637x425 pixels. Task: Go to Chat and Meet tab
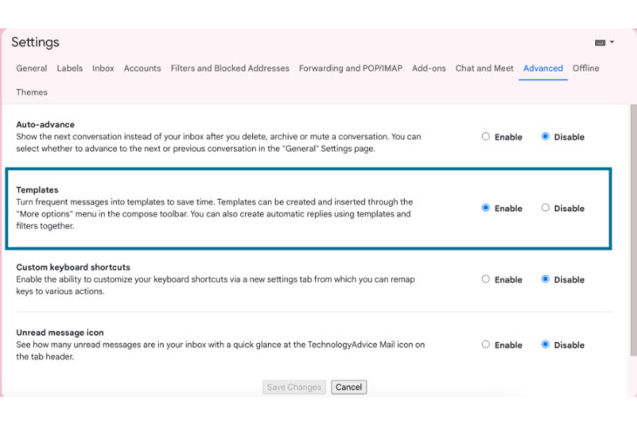coord(484,68)
